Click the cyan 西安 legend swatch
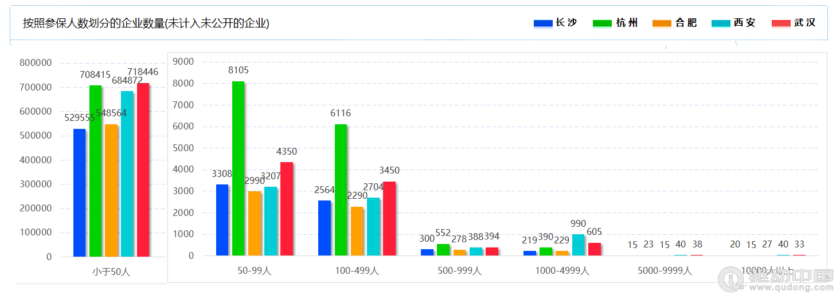 [x=721, y=23]
